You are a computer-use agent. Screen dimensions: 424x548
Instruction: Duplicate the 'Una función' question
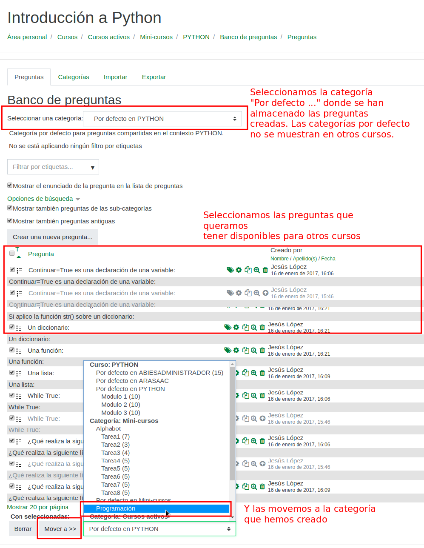coord(245,350)
